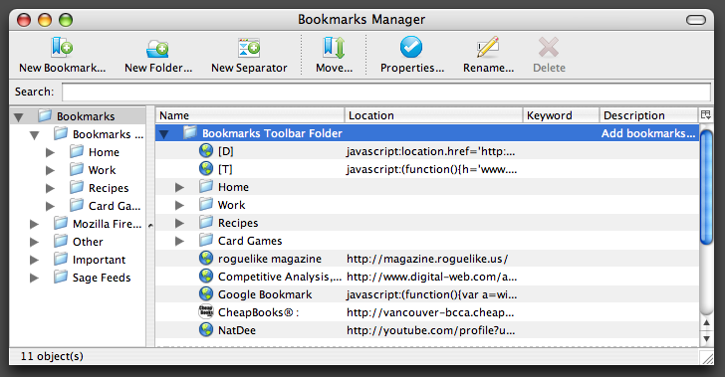The height and width of the screenshot is (377, 725).
Task: Select Competitive Analysis bookmark name
Action: click(x=280, y=277)
